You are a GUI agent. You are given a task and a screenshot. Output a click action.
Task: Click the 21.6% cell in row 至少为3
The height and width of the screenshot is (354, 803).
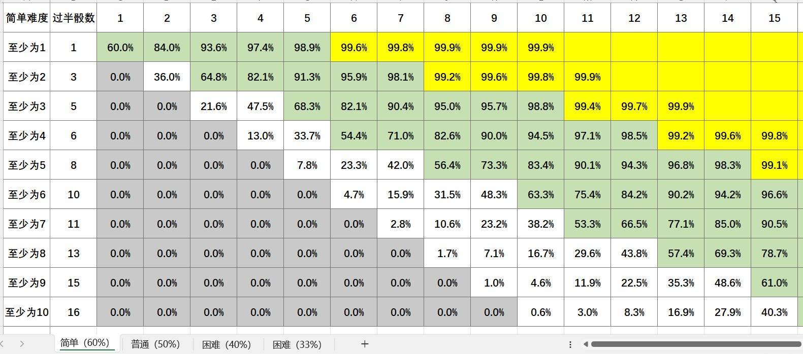(x=214, y=107)
